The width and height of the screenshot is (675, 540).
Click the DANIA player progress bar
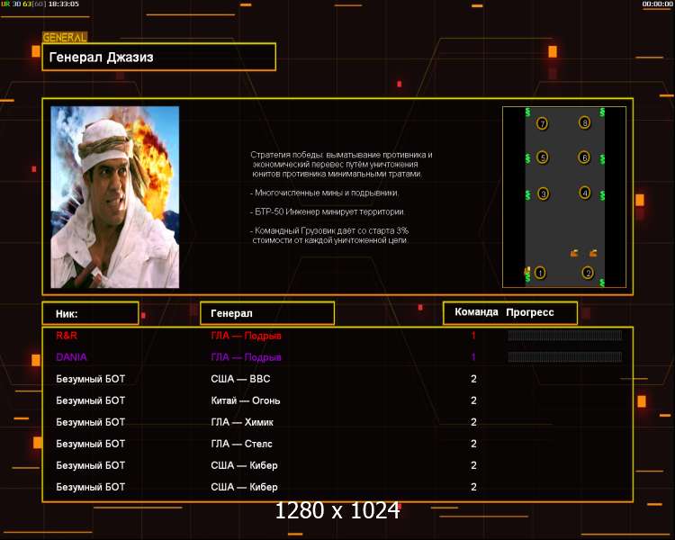coord(564,357)
